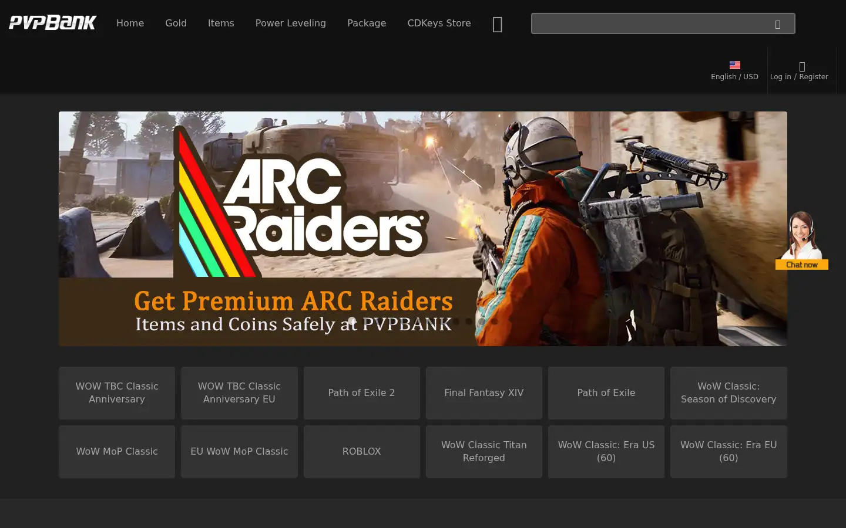Select WoW Classic: Era EU (60) tile
Viewport: 846px width, 528px height.
pyautogui.click(x=728, y=452)
